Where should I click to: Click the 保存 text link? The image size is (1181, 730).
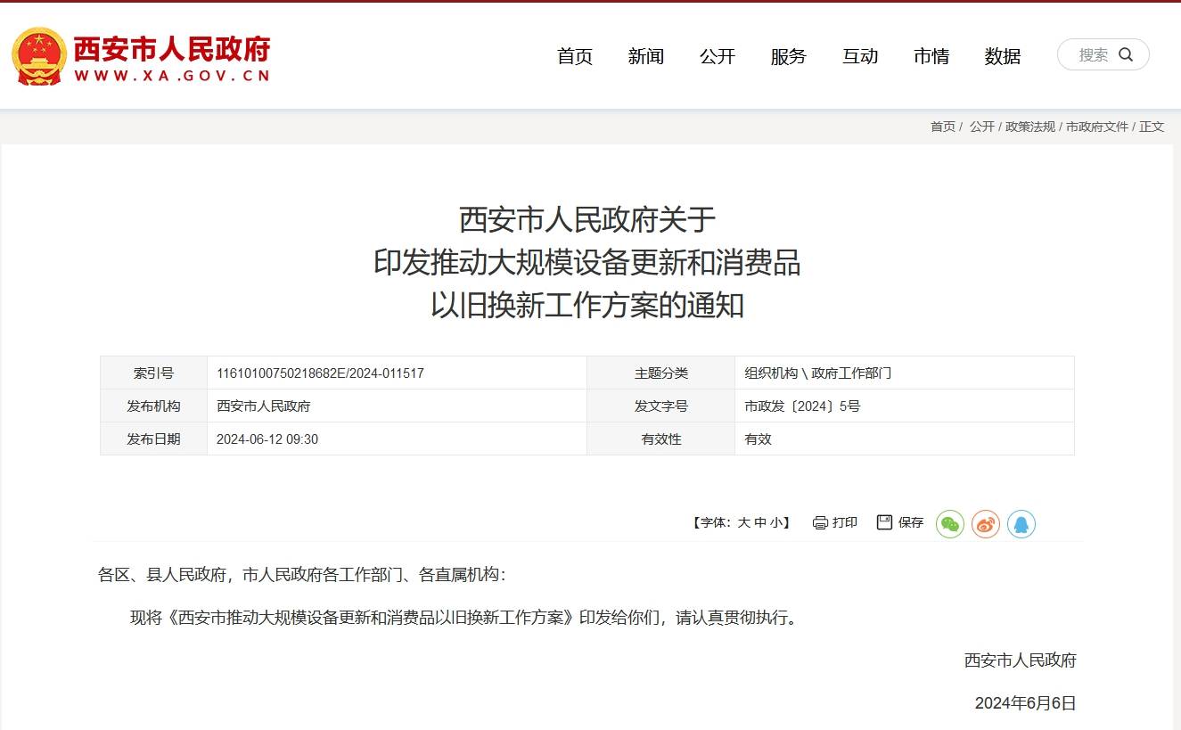click(911, 523)
